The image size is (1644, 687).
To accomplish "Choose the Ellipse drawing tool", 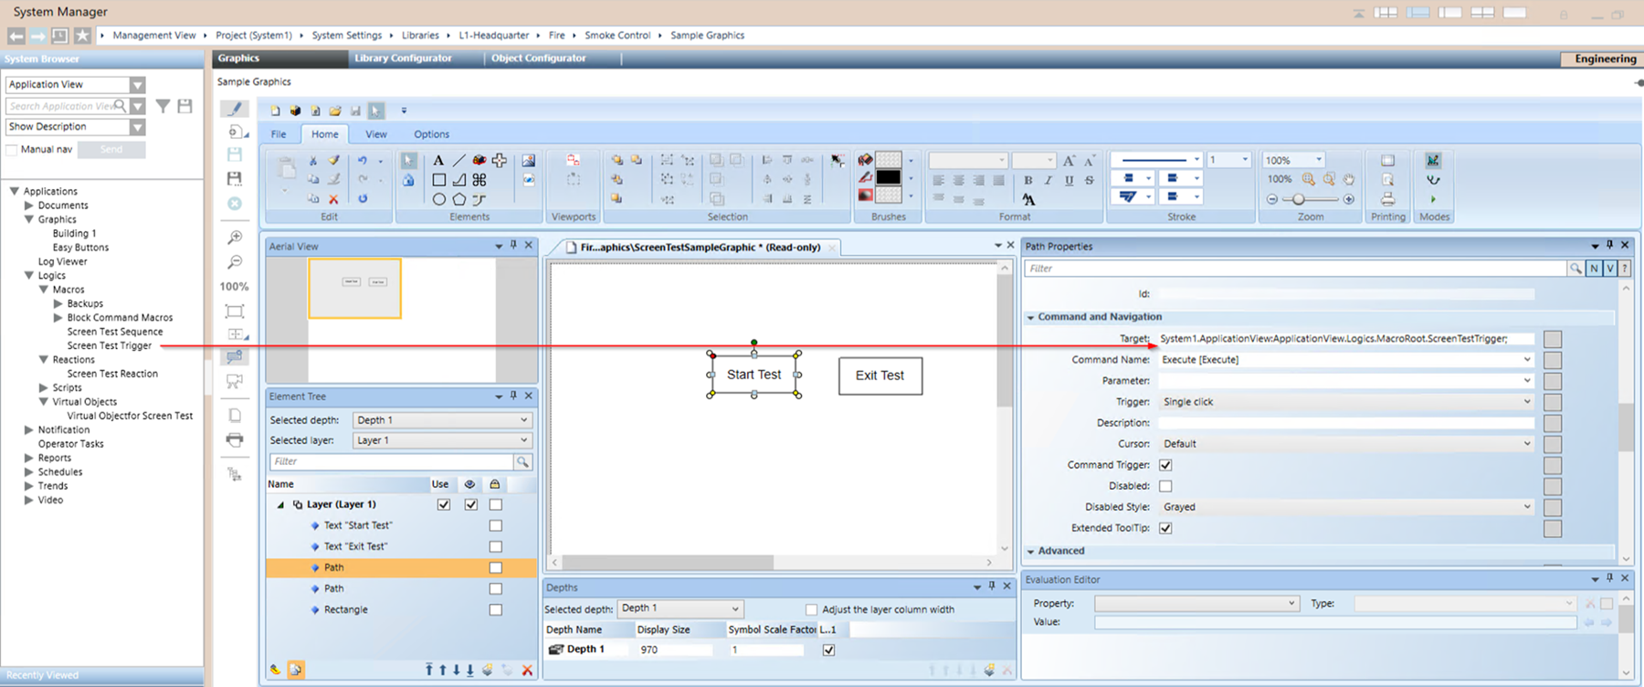I will click(x=438, y=199).
